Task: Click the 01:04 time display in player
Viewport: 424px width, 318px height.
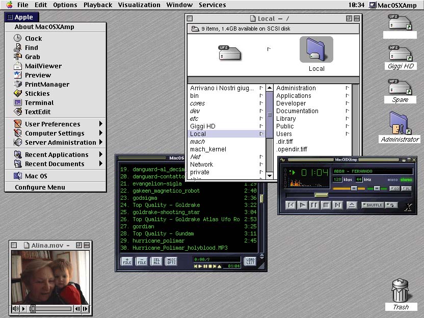Action: point(315,172)
